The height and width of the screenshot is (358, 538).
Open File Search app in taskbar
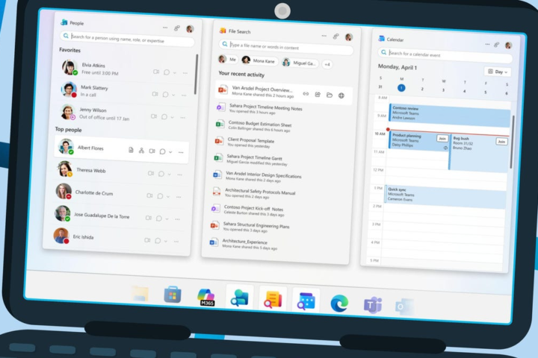pos(273,299)
